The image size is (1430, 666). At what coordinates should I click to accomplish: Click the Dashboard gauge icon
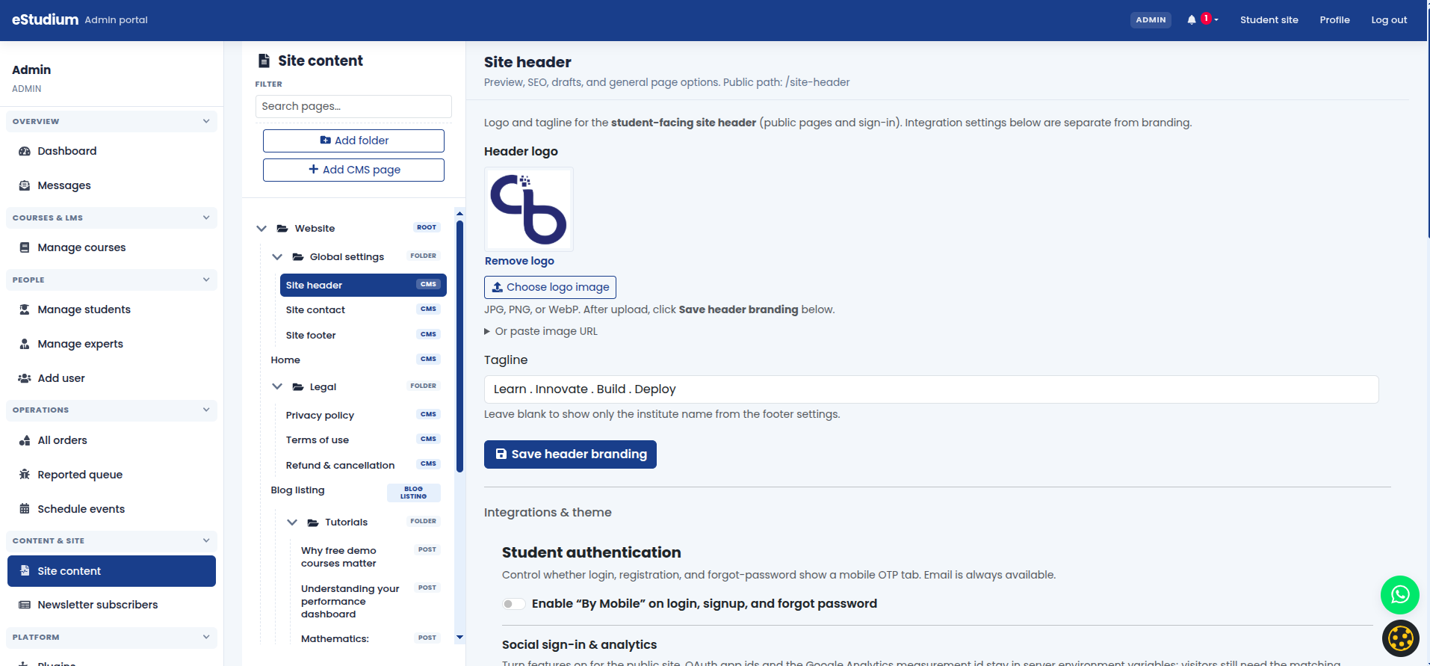pyautogui.click(x=24, y=151)
